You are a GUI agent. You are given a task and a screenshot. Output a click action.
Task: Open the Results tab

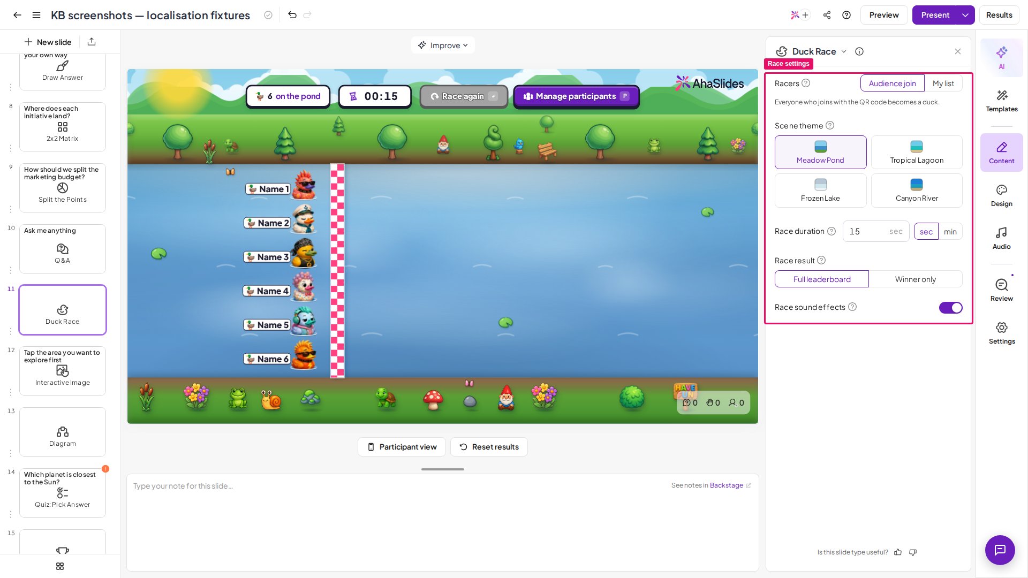tap(999, 15)
